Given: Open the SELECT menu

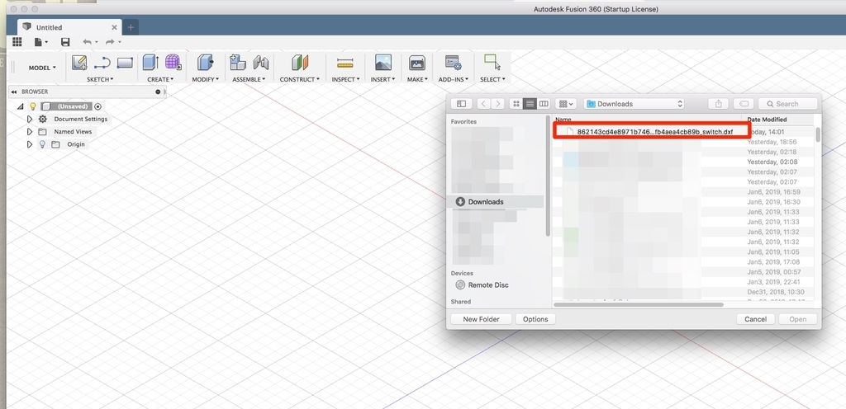Looking at the screenshot, I should click(492, 79).
